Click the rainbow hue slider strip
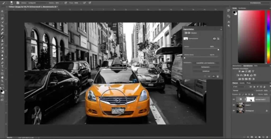Screen dimensions: 271x139 (x=268, y=37)
